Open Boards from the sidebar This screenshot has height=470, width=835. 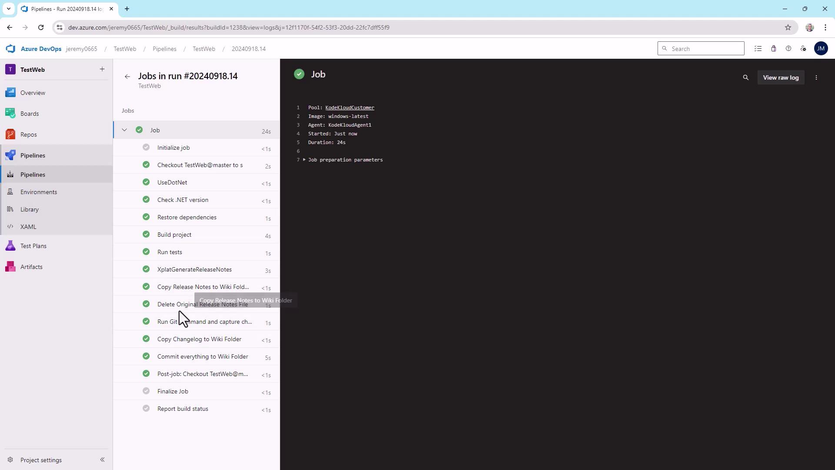click(x=30, y=114)
